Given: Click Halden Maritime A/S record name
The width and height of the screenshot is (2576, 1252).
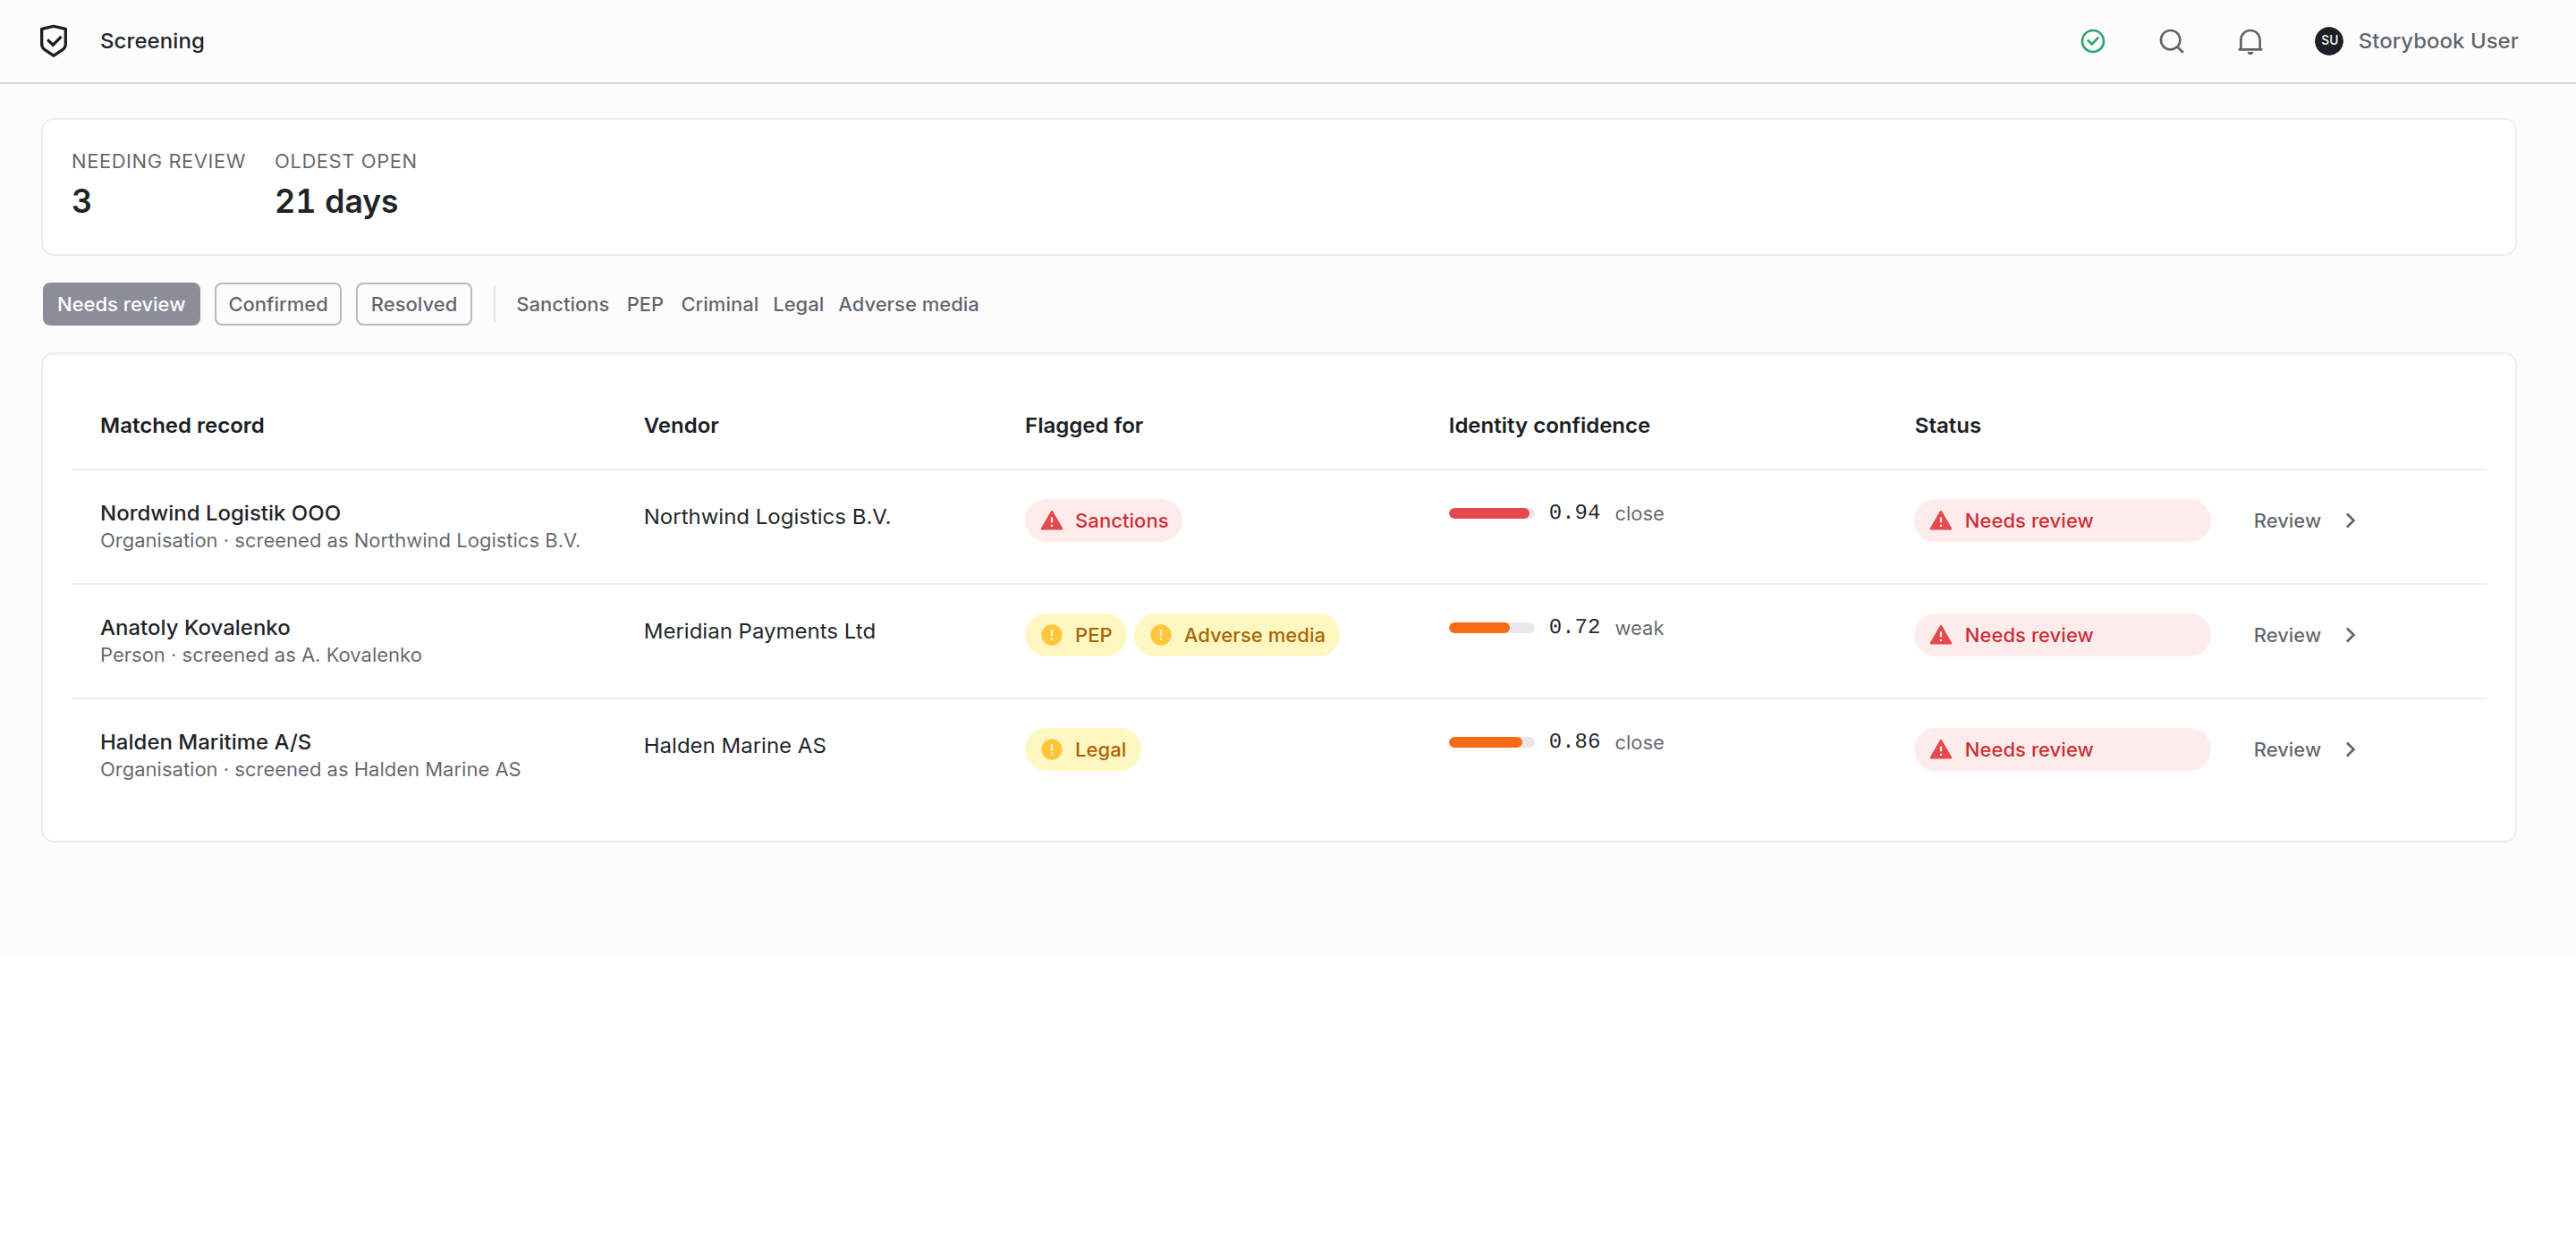Looking at the screenshot, I should (205, 742).
